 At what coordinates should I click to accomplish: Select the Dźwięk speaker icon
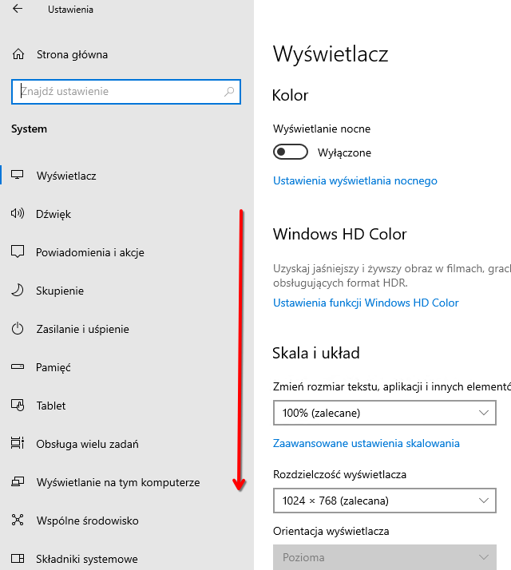18,214
